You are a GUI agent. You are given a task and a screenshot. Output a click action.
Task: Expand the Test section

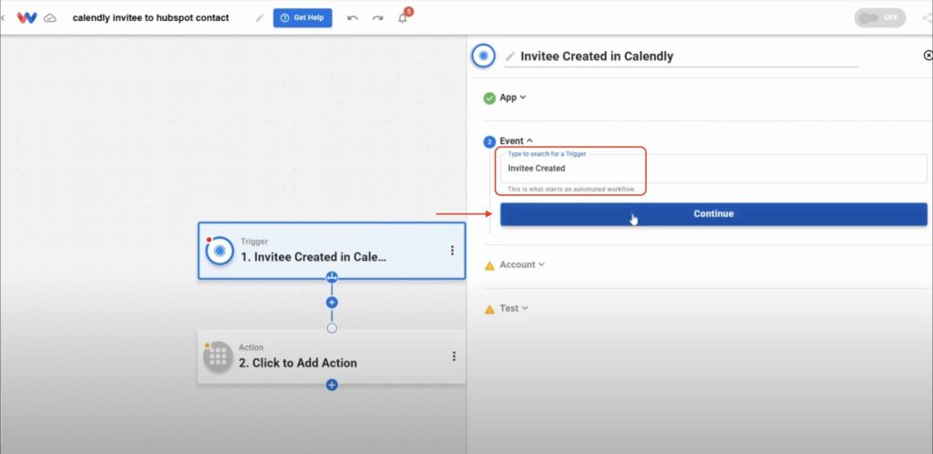[x=514, y=308]
